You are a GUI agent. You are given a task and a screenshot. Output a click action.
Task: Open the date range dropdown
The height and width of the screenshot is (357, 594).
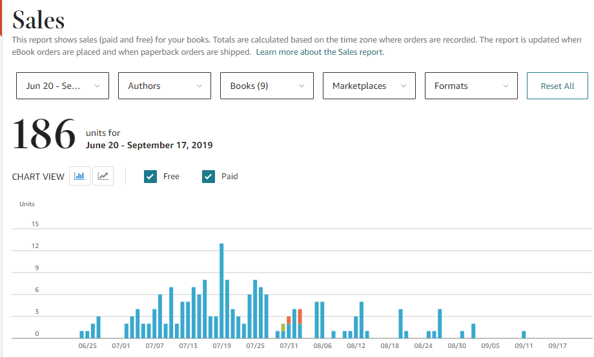63,86
